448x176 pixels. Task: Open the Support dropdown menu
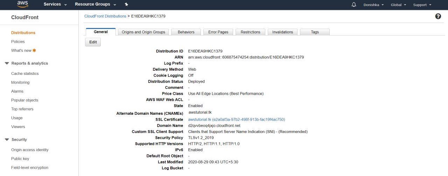click(422, 5)
